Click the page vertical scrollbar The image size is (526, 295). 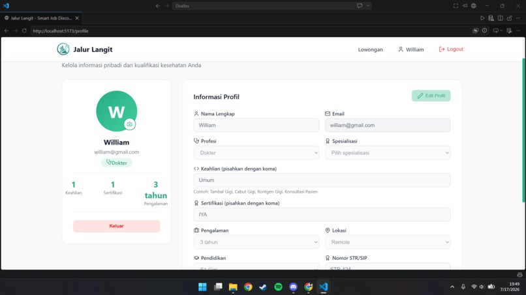tap(523, 131)
